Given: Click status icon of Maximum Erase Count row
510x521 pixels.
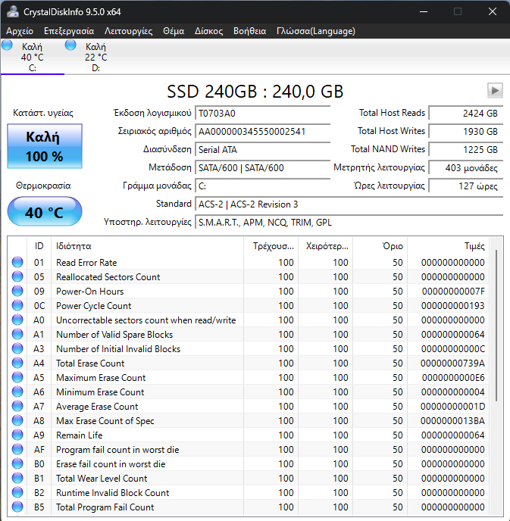Looking at the screenshot, I should [17, 377].
